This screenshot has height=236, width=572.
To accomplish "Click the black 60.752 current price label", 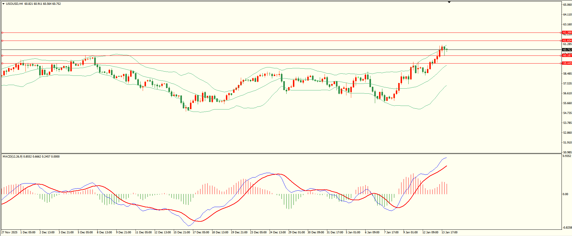I will tap(567, 50).
